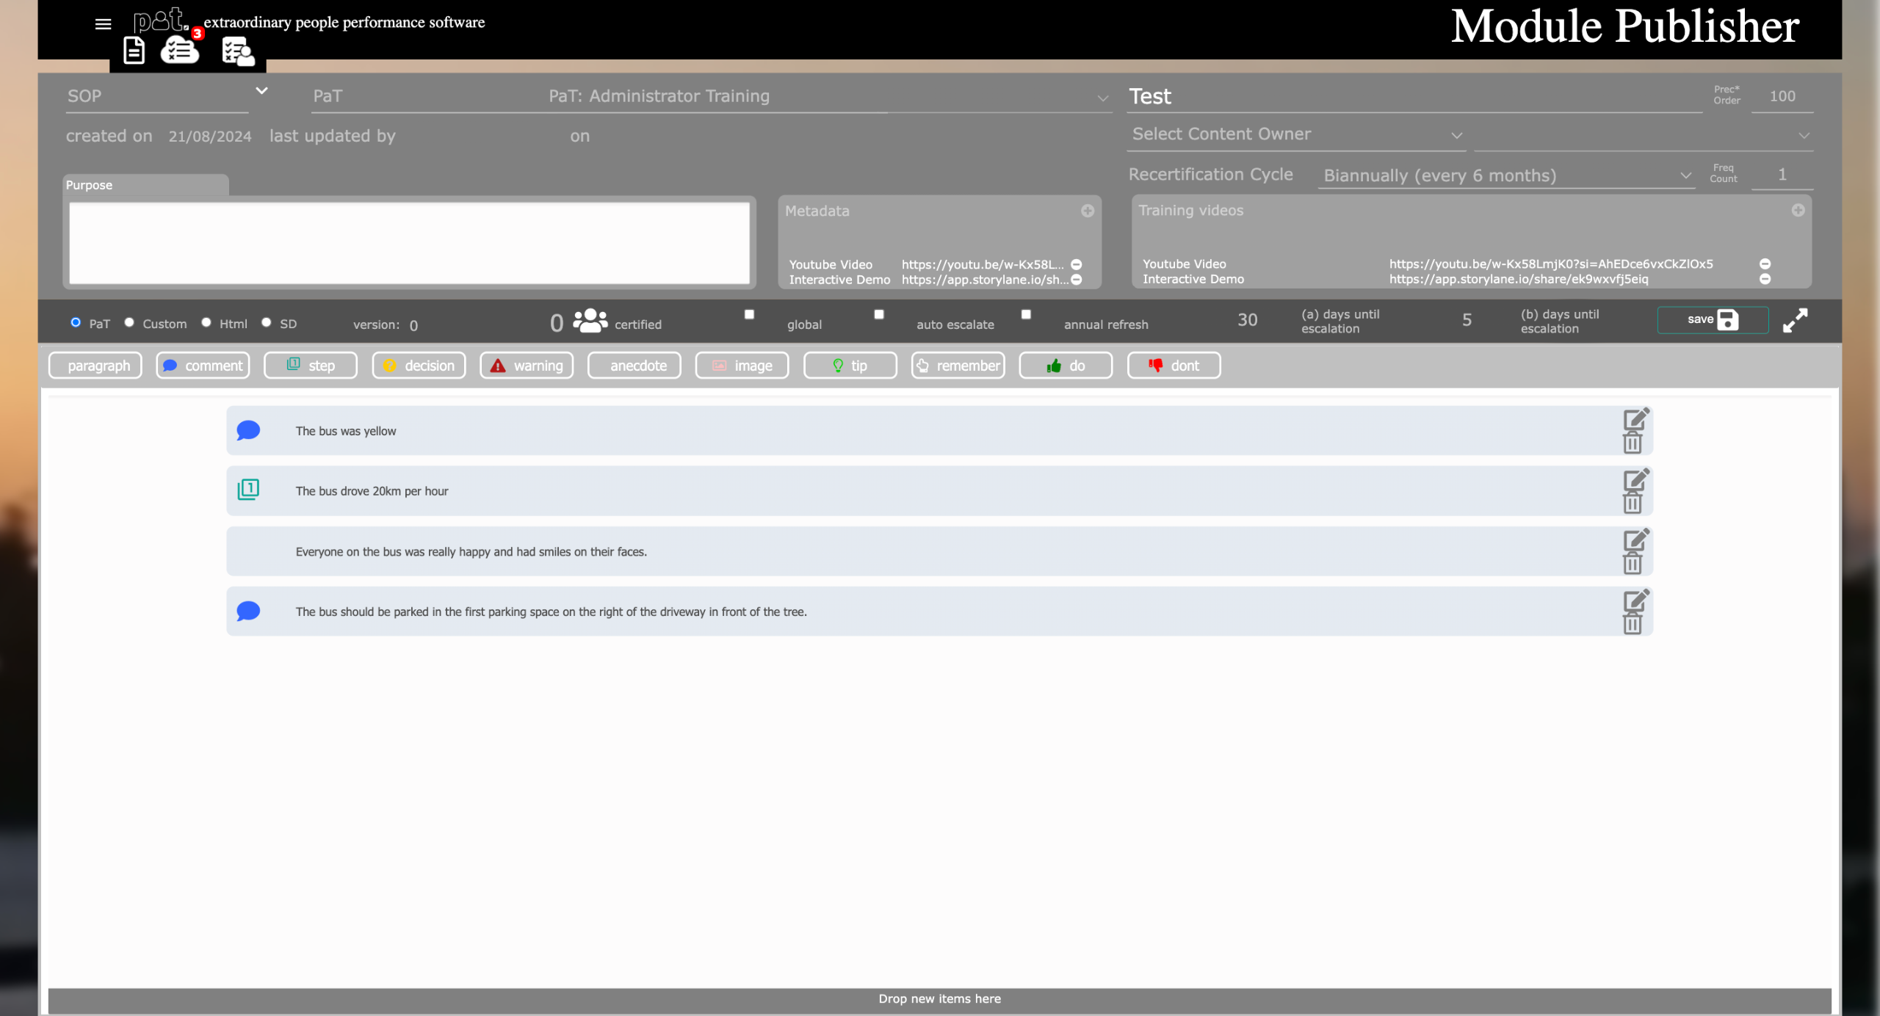
Task: Click the save button
Action: tap(1712, 319)
